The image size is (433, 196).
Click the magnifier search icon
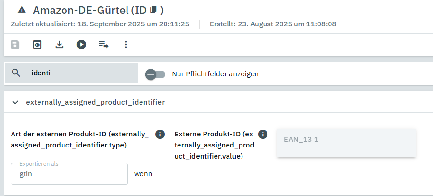coord(16,73)
